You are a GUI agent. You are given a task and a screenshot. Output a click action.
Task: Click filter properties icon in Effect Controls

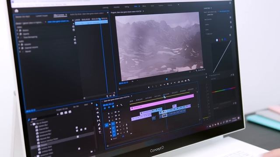click(x=107, y=96)
